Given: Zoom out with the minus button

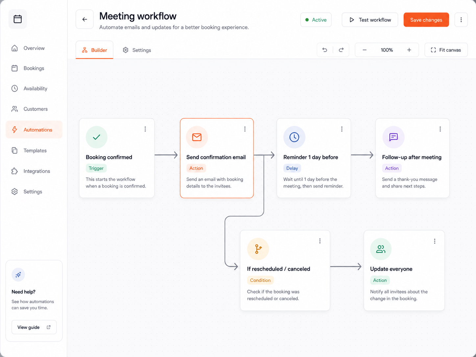Looking at the screenshot, I should point(365,50).
